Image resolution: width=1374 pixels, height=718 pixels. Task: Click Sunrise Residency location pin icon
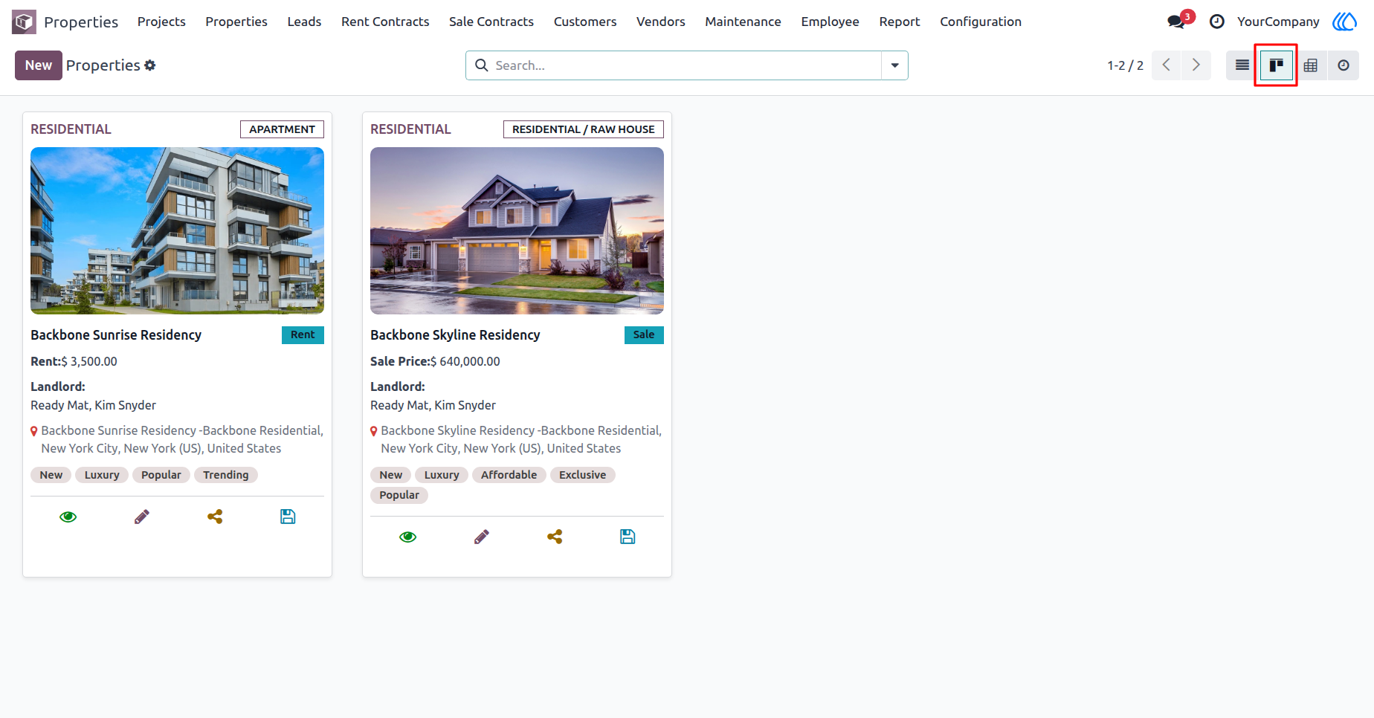coord(34,431)
